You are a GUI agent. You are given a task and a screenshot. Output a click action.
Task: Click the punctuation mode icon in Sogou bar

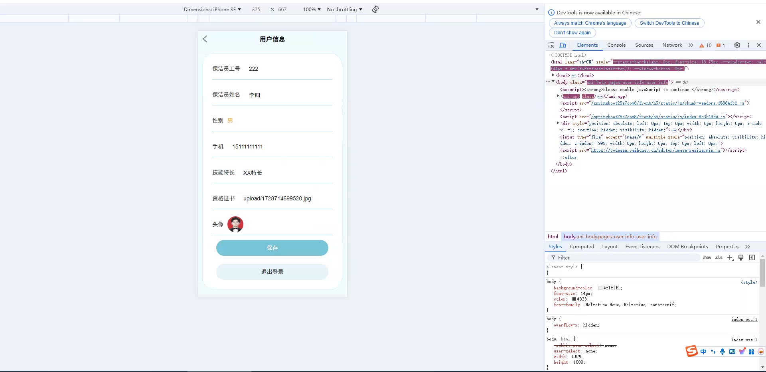713,352
